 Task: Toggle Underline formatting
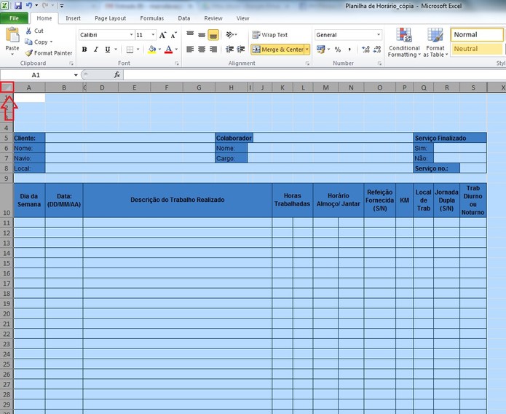108,50
